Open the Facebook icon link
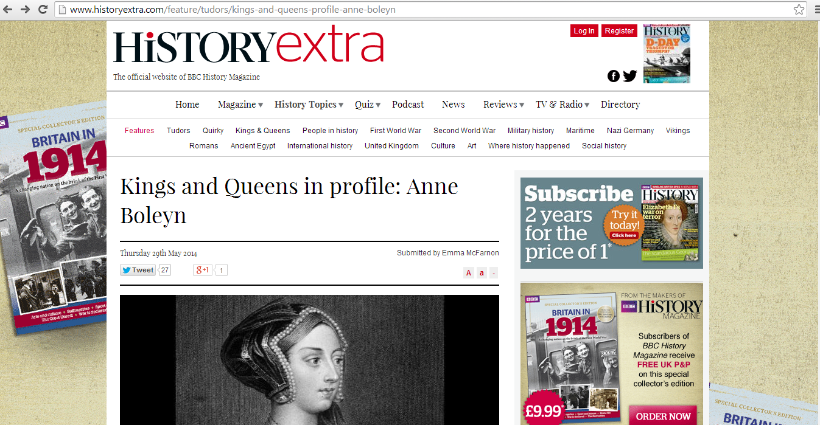The height and width of the screenshot is (425, 820). point(614,76)
